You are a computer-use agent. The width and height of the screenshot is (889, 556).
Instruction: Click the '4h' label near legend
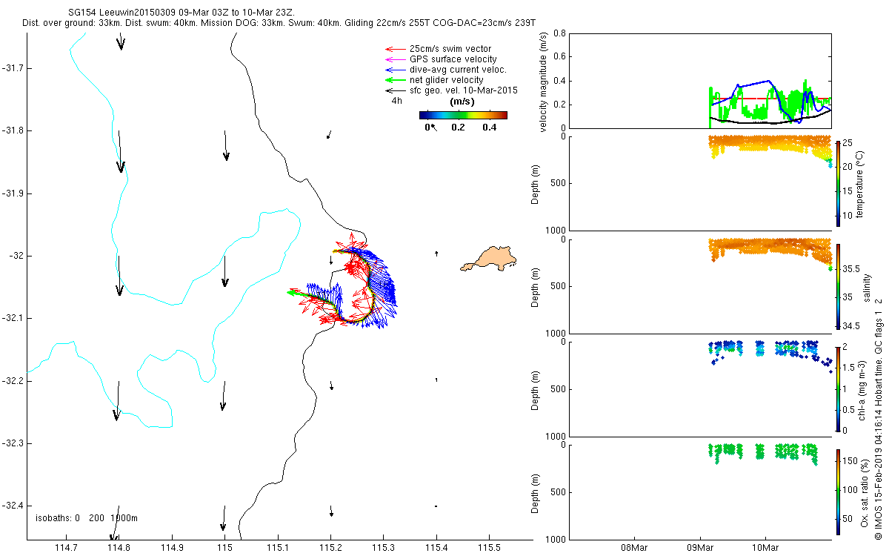pos(397,102)
